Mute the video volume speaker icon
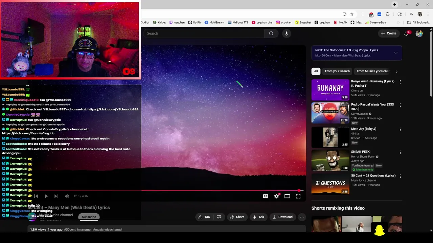 pos(67,196)
